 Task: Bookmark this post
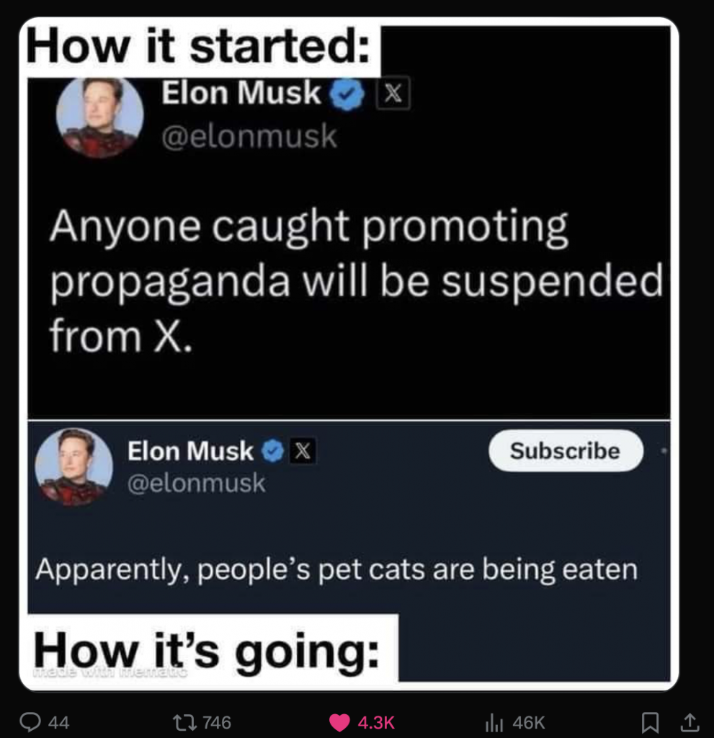tap(650, 722)
